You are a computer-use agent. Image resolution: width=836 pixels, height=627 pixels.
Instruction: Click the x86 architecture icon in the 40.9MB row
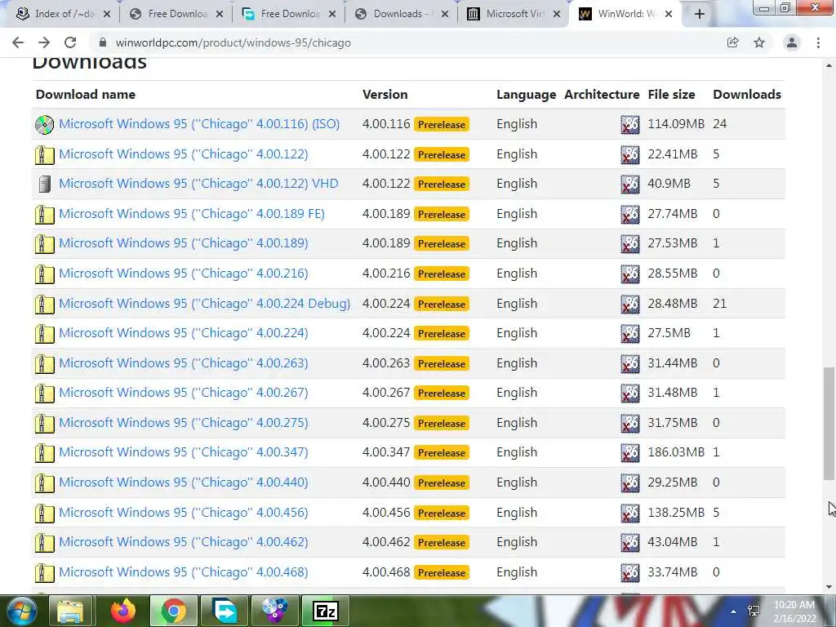tap(630, 185)
